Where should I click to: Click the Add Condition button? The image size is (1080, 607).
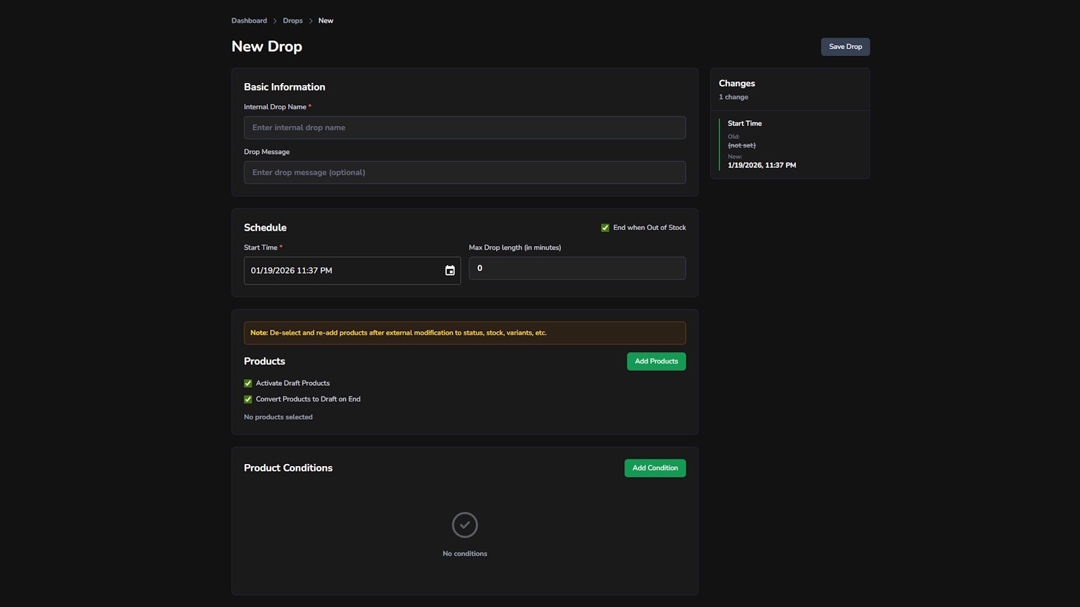[654, 467]
